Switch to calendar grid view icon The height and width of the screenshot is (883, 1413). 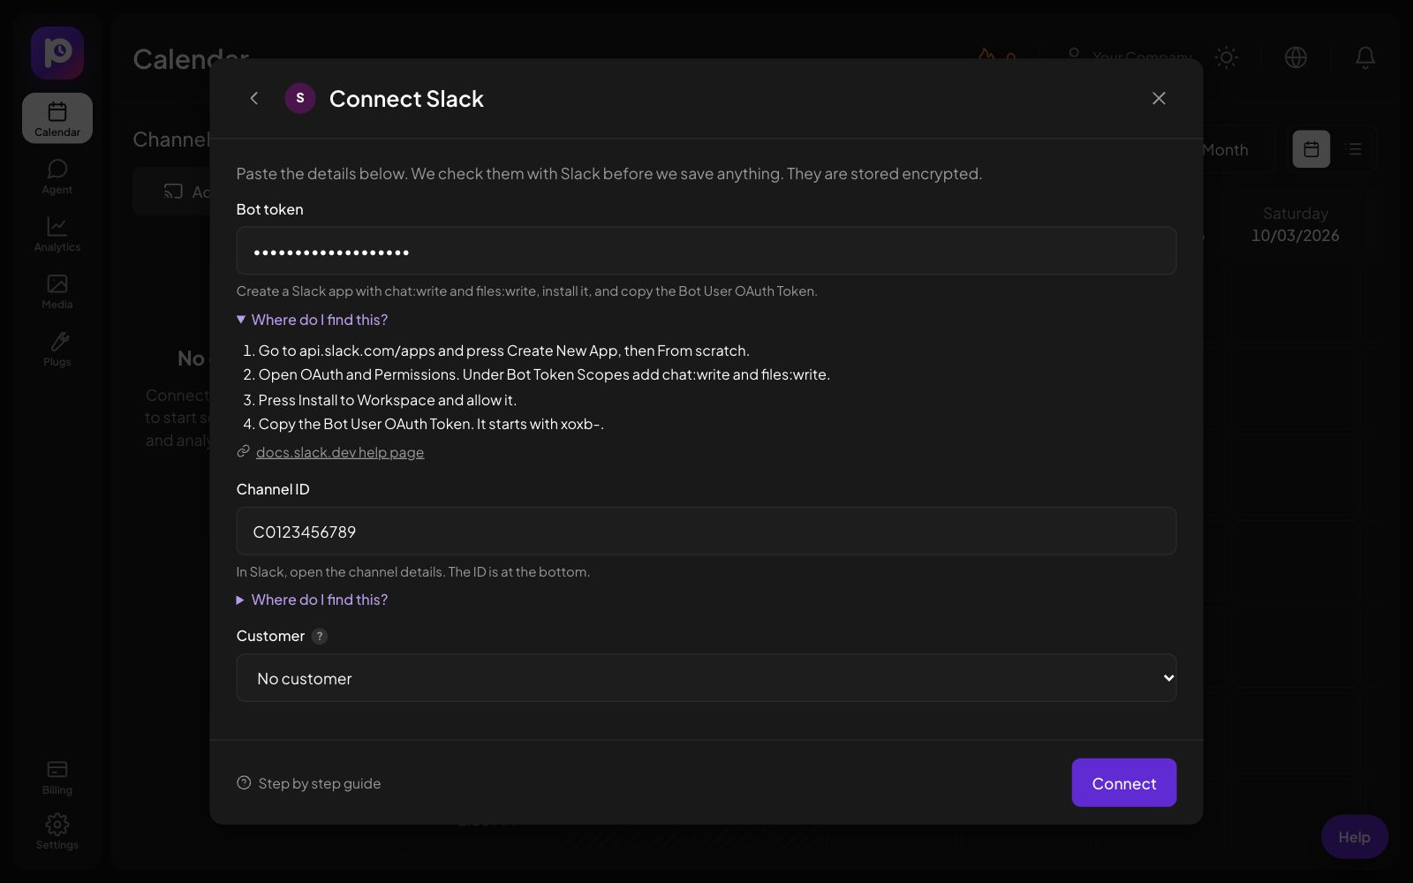point(1311,149)
